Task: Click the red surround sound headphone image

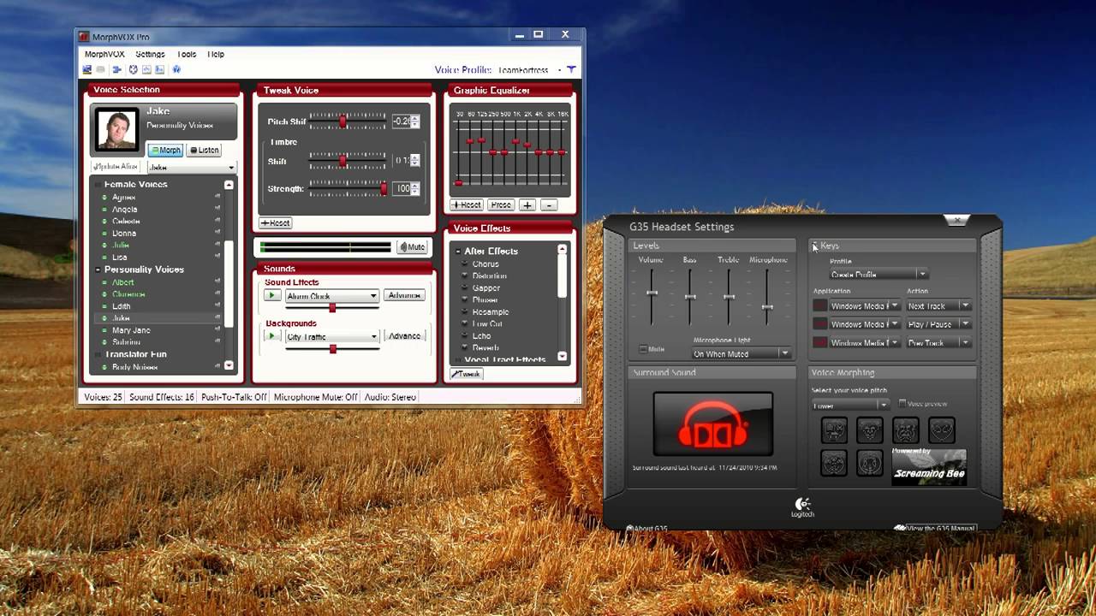Action: 713,424
